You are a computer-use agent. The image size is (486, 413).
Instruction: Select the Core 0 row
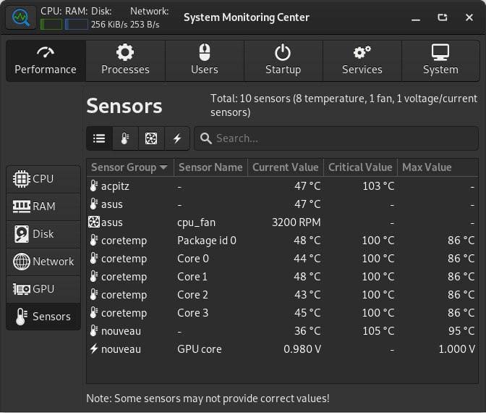(x=282, y=259)
